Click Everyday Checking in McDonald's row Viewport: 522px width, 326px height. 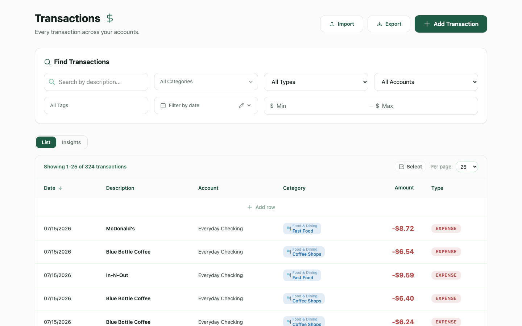(220, 229)
